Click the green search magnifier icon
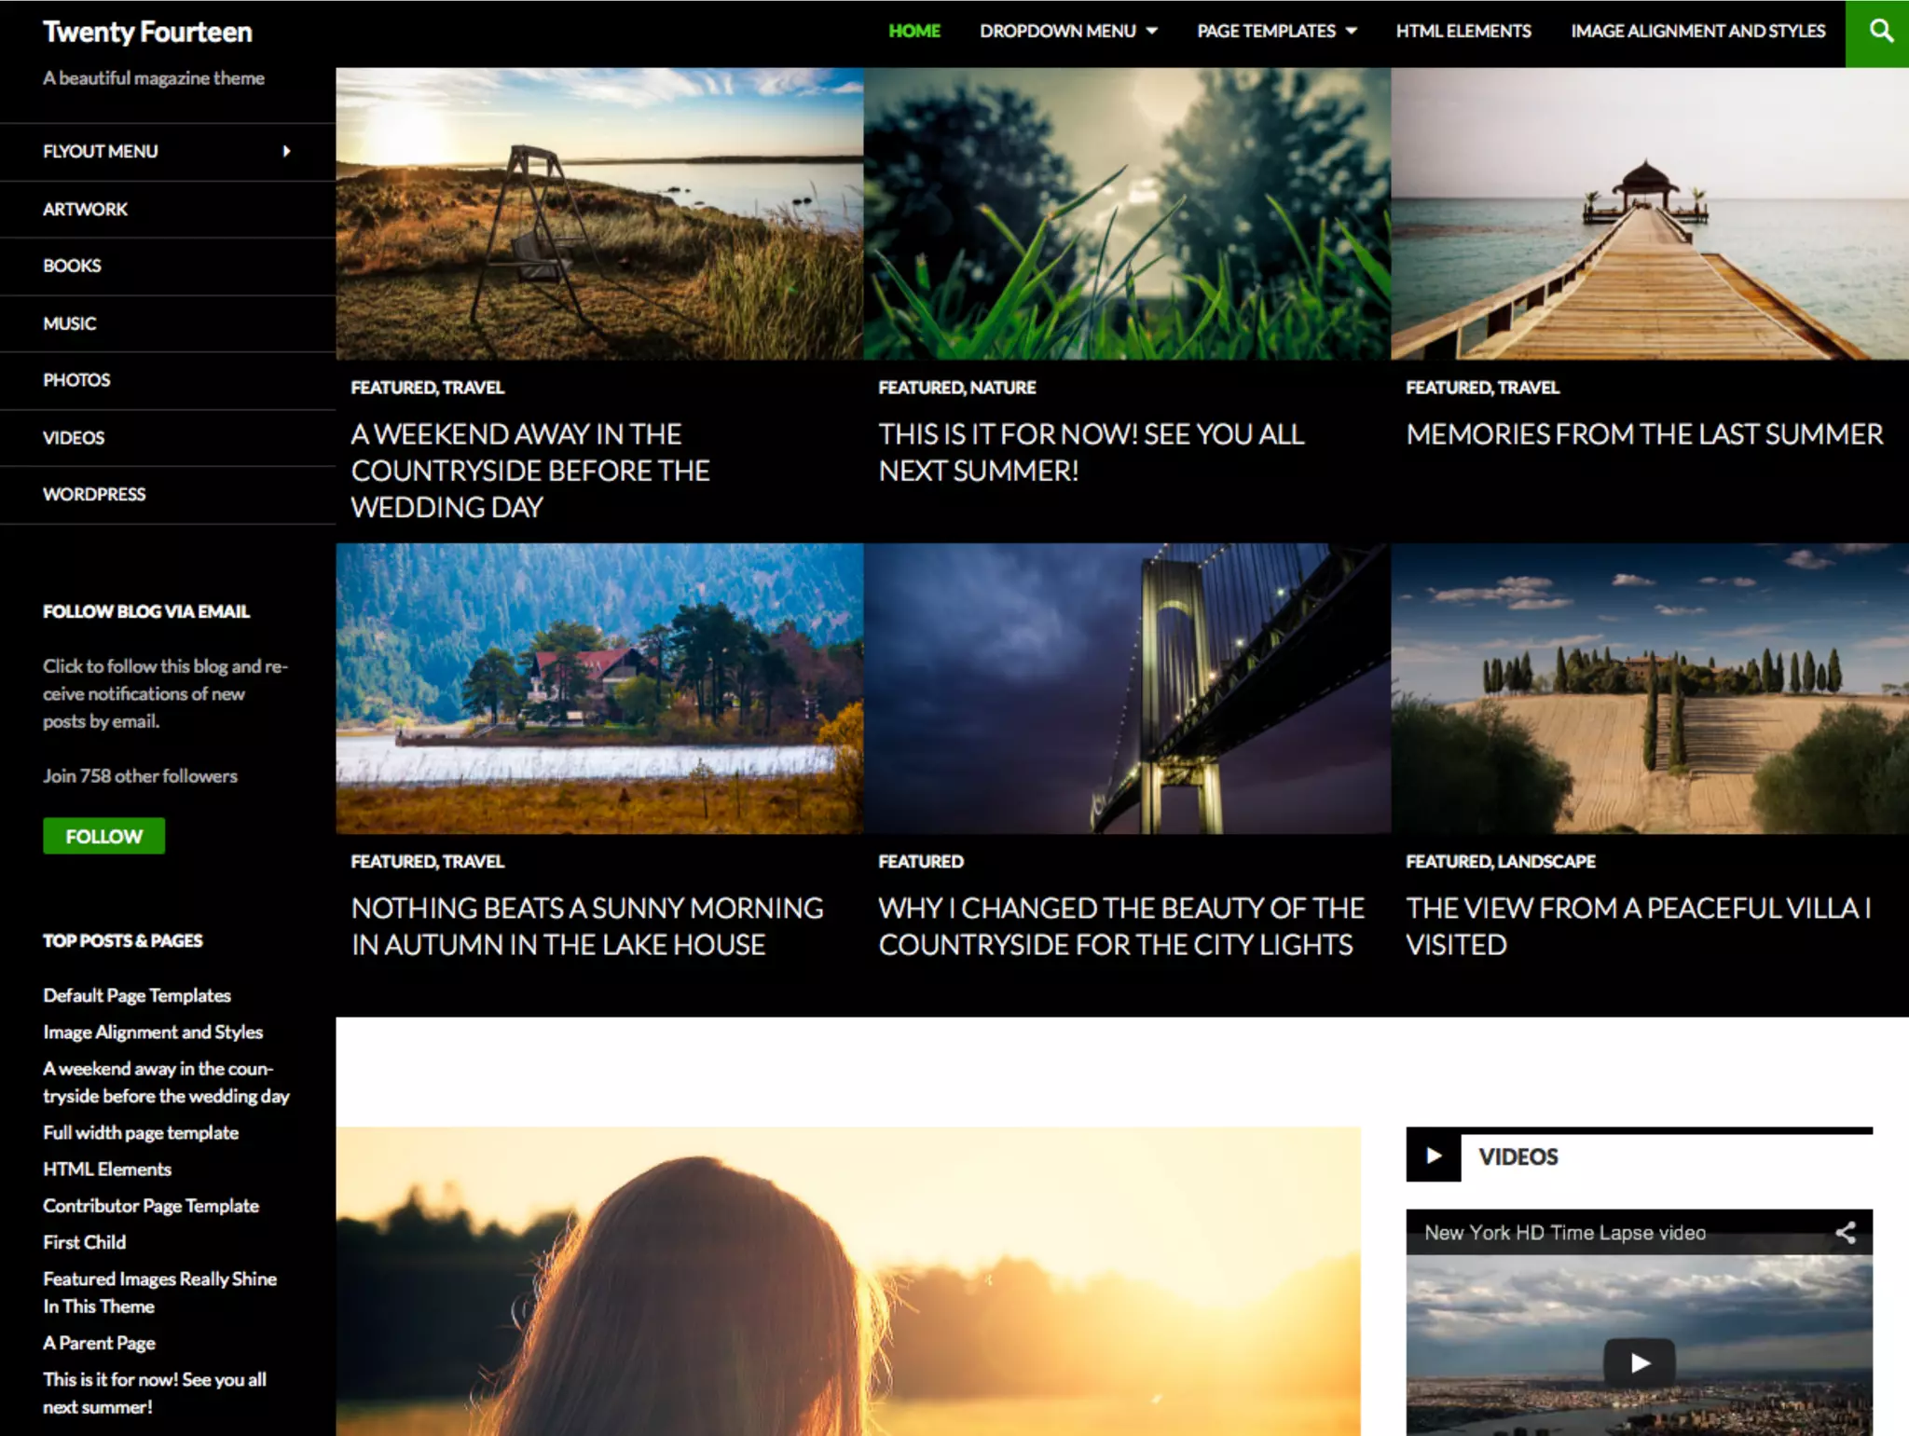 pos(1879,32)
